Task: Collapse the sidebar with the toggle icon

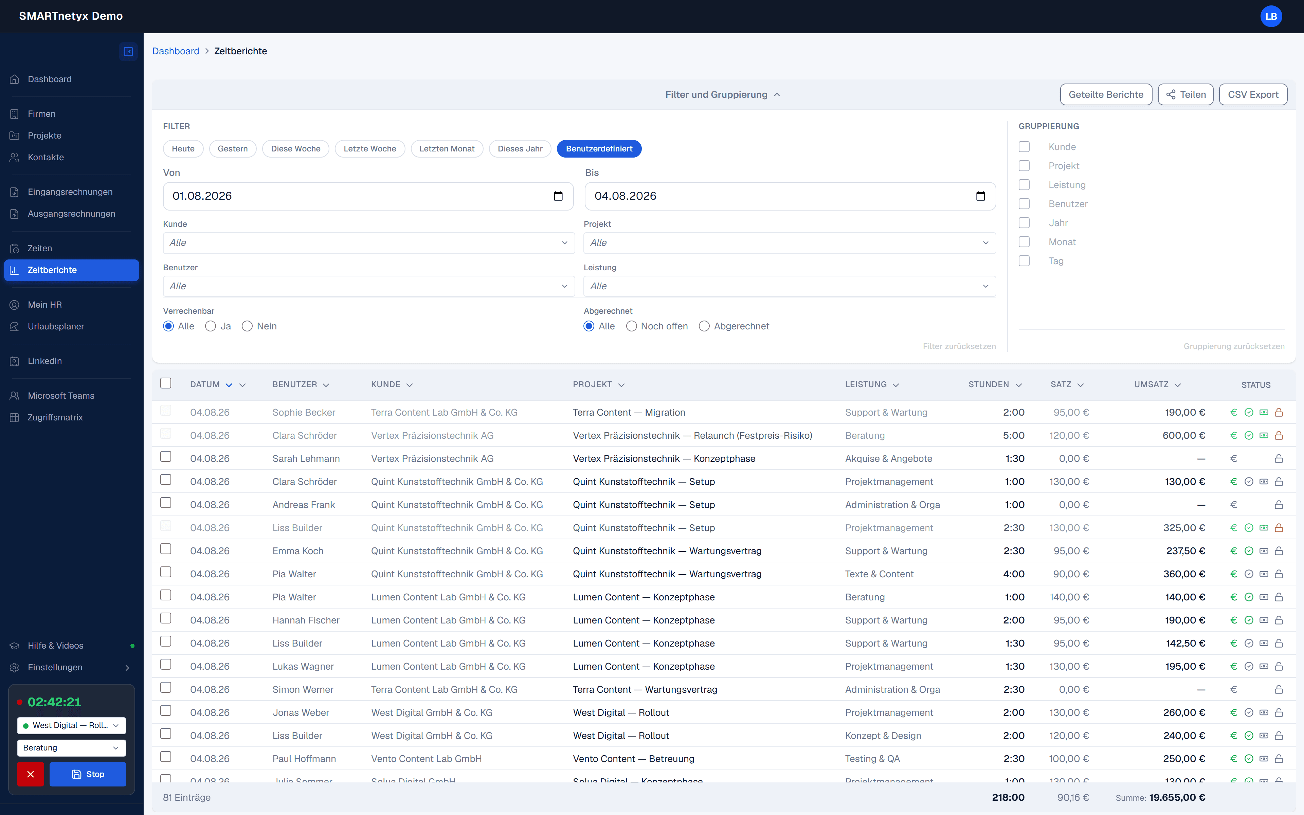Action: click(128, 51)
